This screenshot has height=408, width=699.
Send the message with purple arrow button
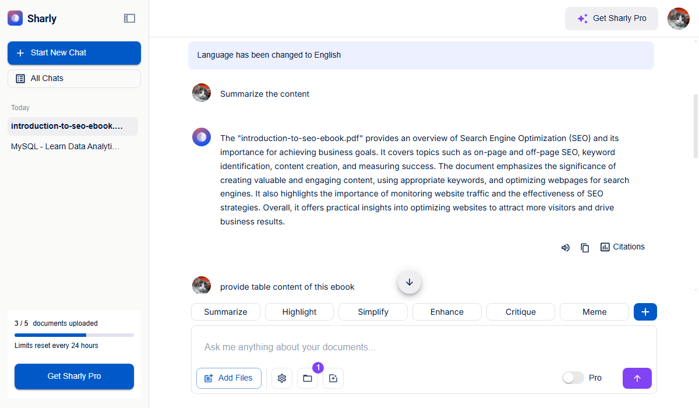point(637,378)
